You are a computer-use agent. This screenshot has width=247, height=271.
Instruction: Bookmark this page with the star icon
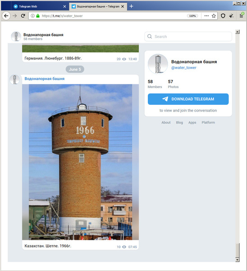pyautogui.click(x=214, y=16)
